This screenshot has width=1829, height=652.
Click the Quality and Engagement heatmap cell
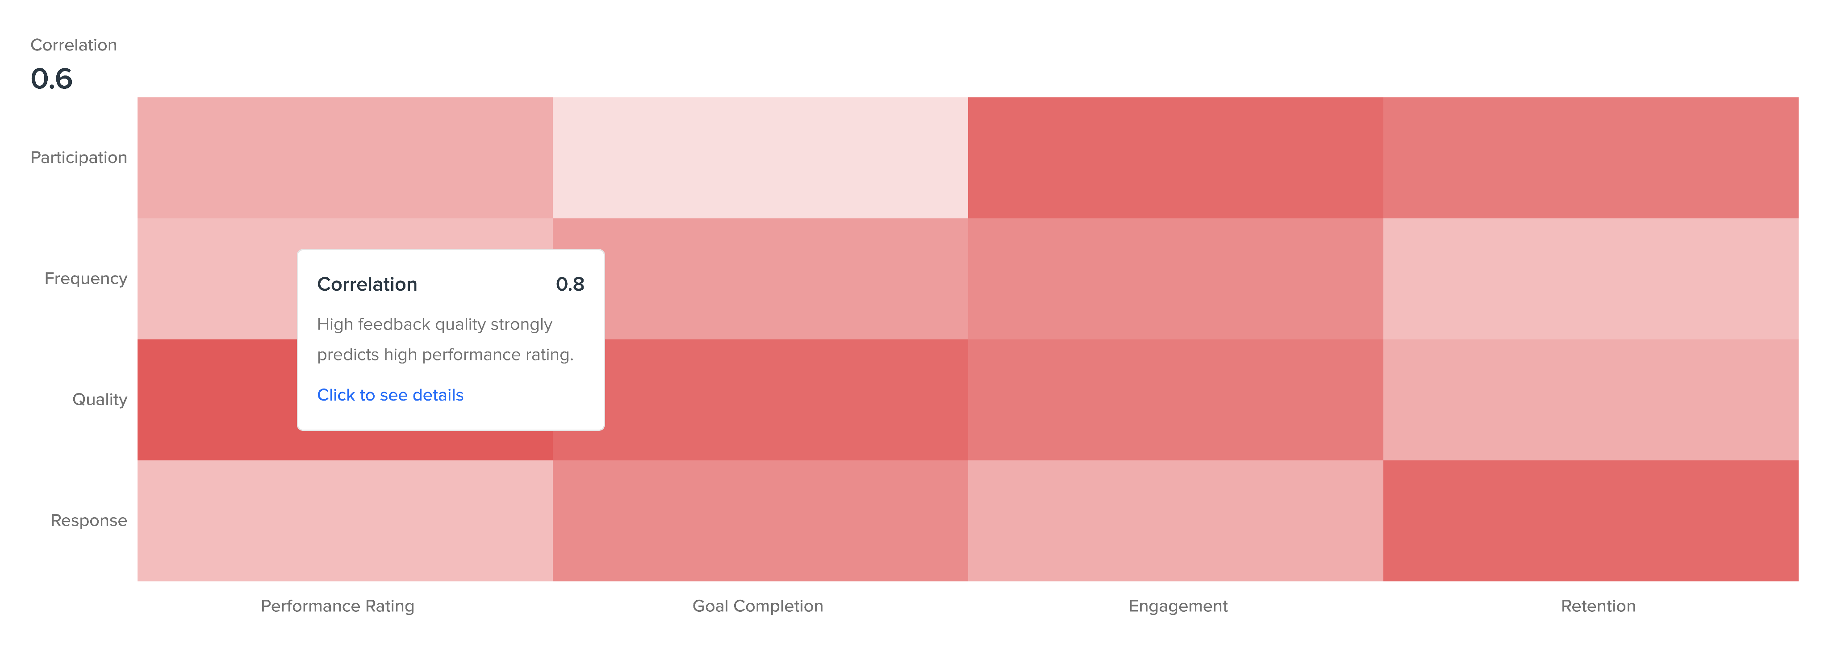pyautogui.click(x=1175, y=400)
